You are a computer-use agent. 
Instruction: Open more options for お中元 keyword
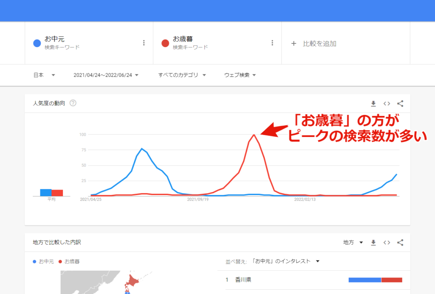click(x=144, y=43)
